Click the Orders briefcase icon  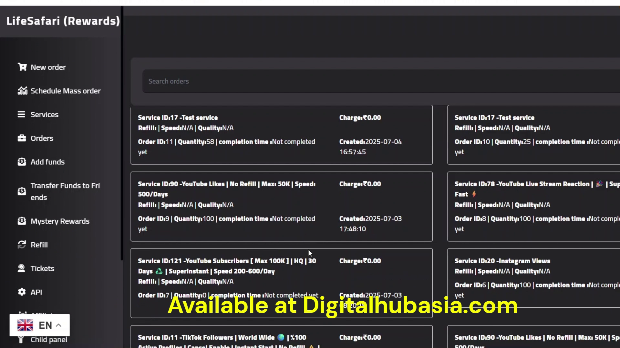coord(22,138)
